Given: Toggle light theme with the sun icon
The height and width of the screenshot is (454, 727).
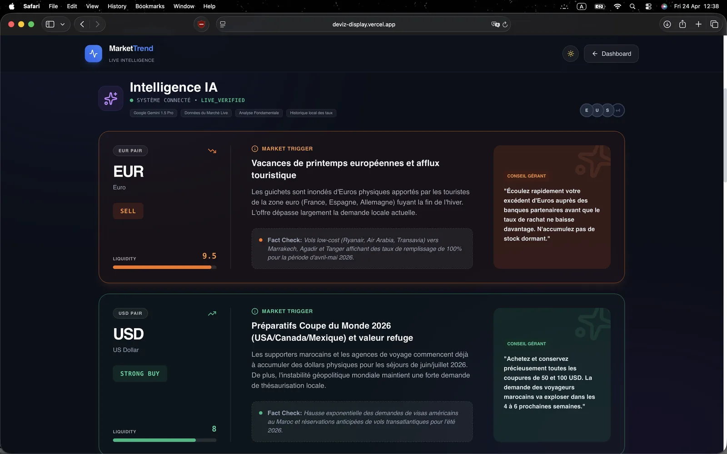Looking at the screenshot, I should 571,54.
